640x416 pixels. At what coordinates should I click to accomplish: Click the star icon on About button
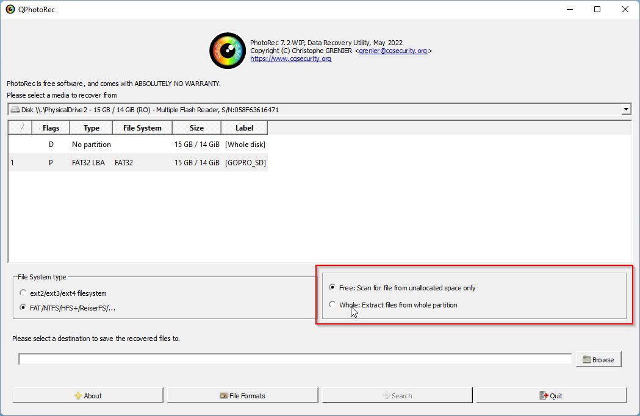click(78, 396)
